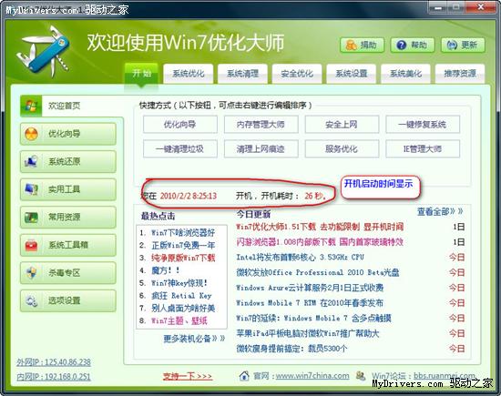
Task: Click the 系统还原 computer icon in sidebar
Action: pos(31,162)
